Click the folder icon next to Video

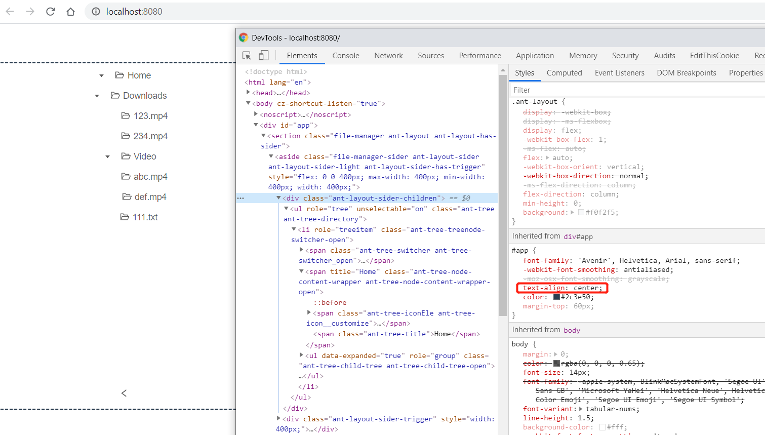(125, 156)
